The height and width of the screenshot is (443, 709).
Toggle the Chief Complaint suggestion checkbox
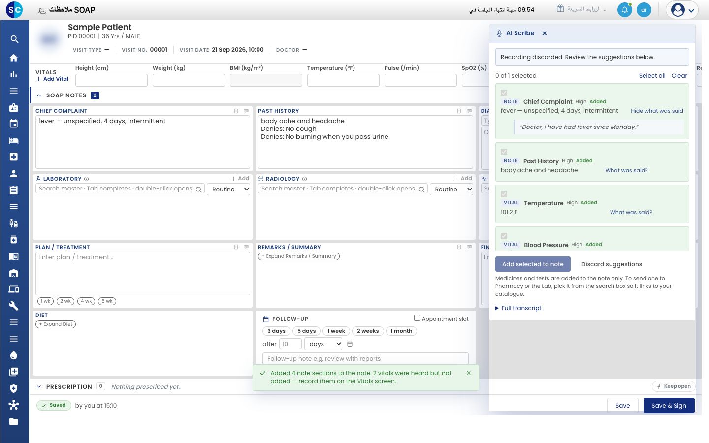[504, 93]
